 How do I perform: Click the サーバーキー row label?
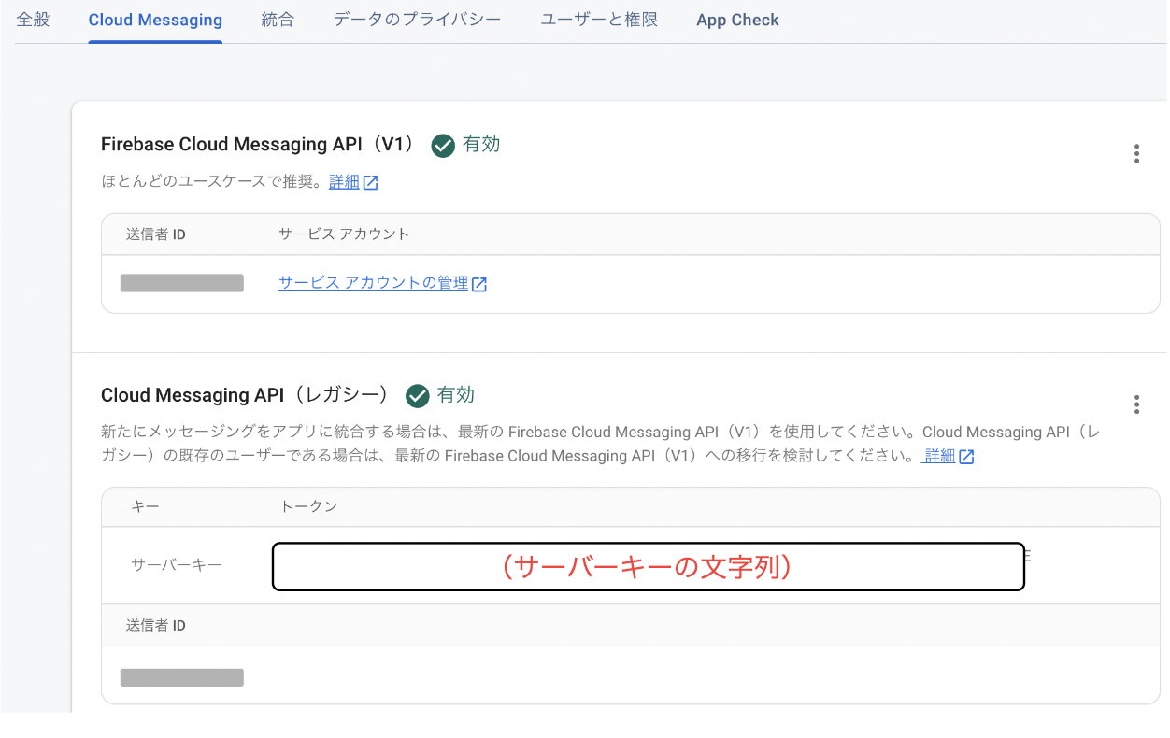tap(177, 565)
